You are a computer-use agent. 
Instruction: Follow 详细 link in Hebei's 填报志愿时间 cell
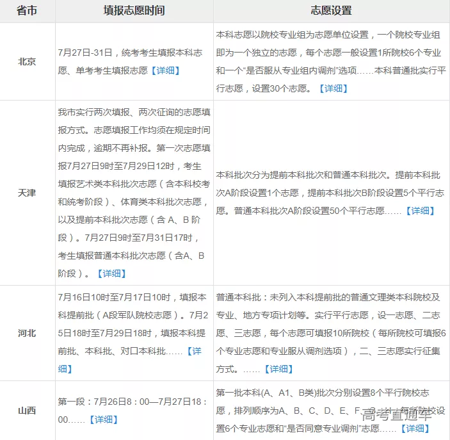(x=193, y=352)
